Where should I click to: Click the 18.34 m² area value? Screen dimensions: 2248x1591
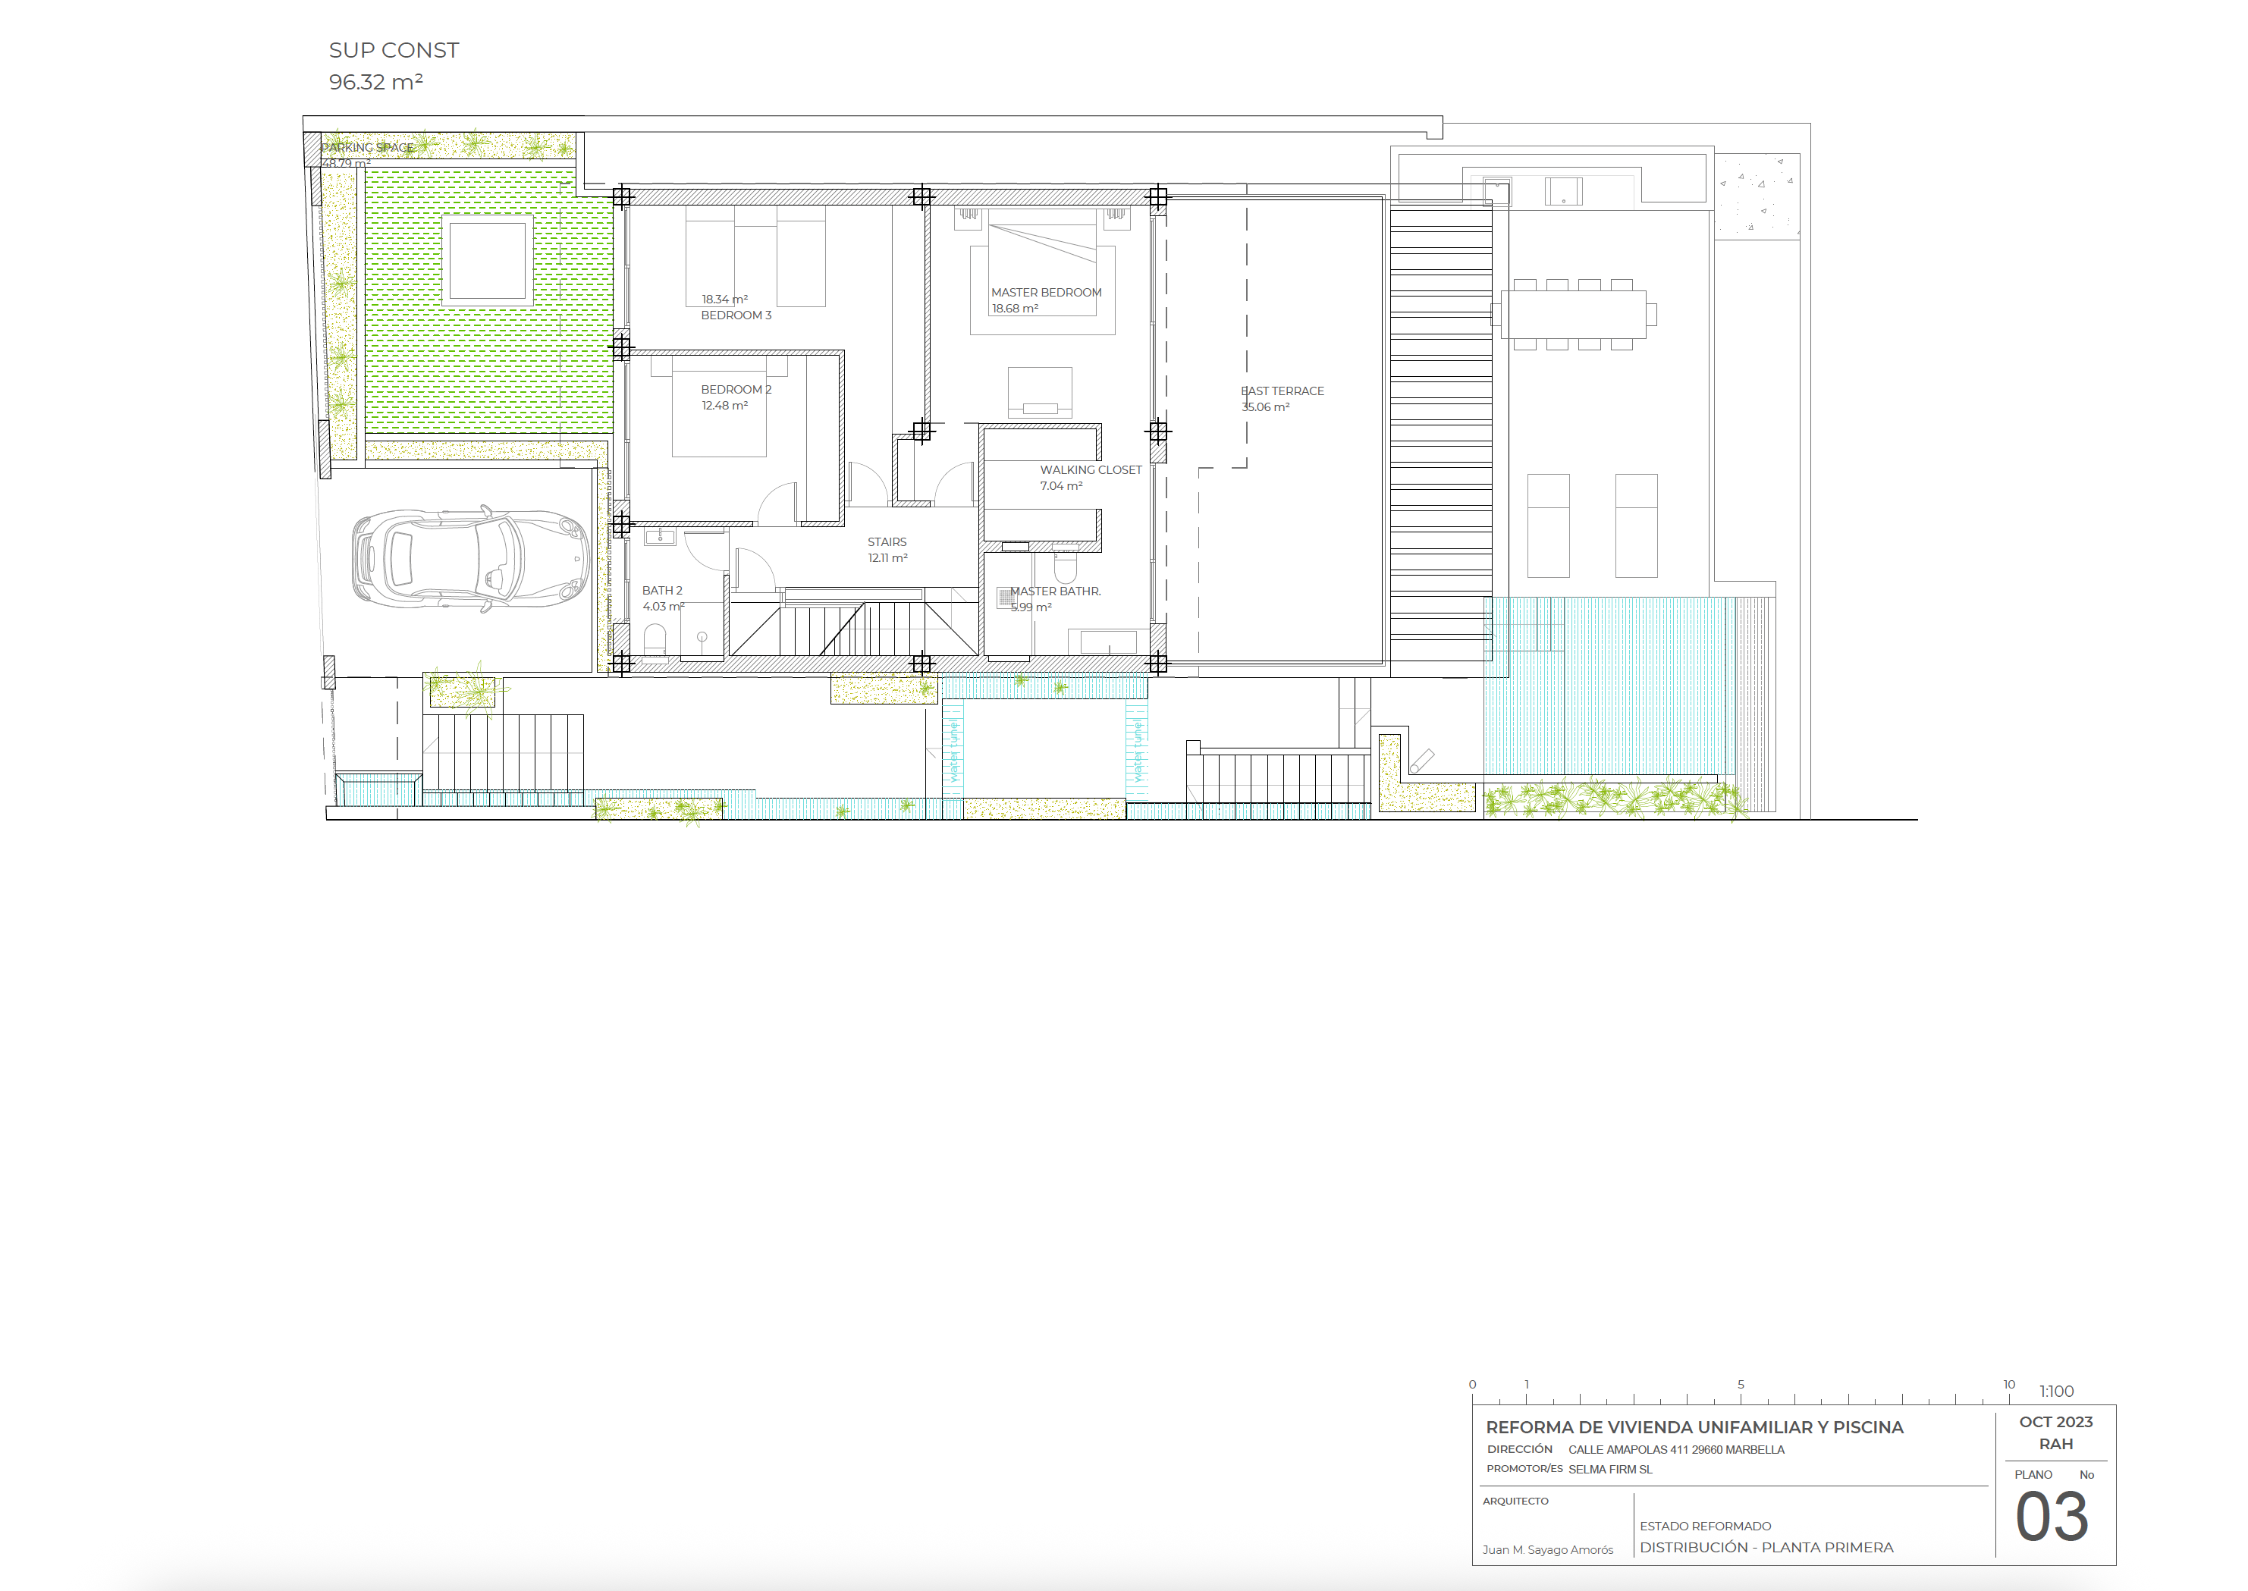[724, 300]
